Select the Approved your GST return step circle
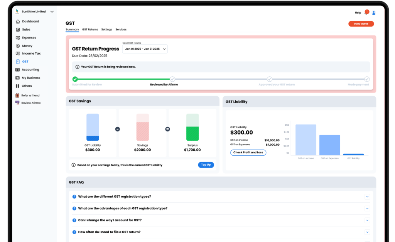Viewport: 395px width, 242px height. point(270,79)
